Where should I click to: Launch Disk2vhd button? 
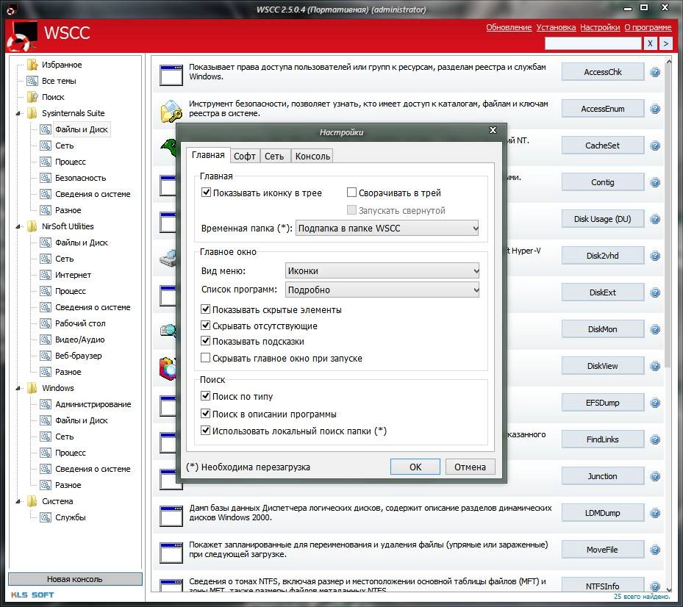coord(602,256)
